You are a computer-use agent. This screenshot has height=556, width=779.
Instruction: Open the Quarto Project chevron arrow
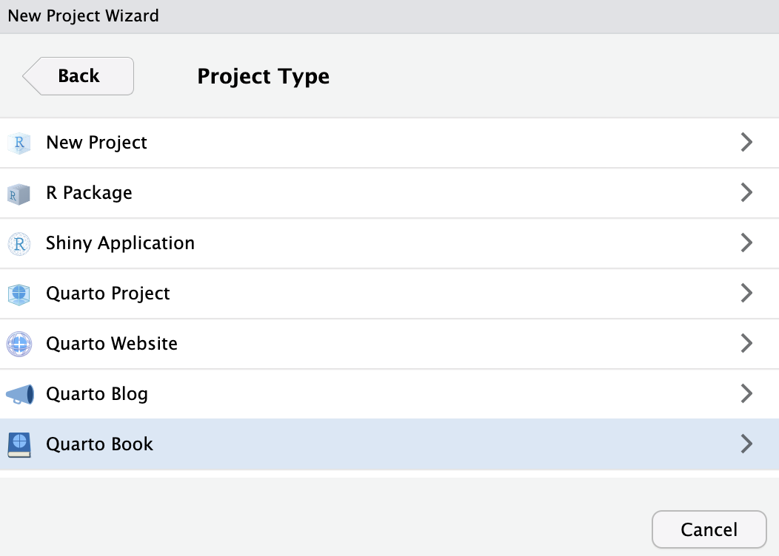point(746,294)
